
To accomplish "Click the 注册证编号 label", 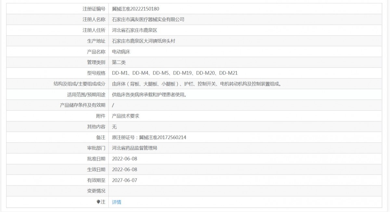I will point(94,9).
